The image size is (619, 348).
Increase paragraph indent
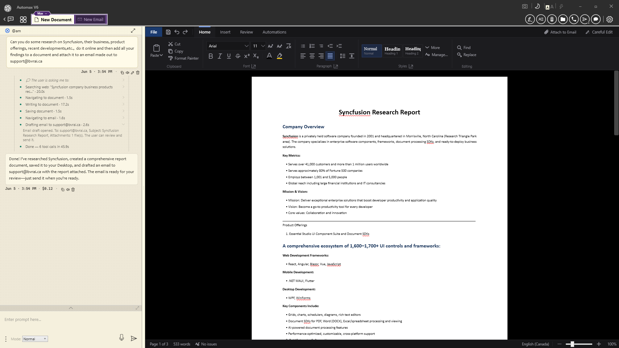tap(339, 46)
